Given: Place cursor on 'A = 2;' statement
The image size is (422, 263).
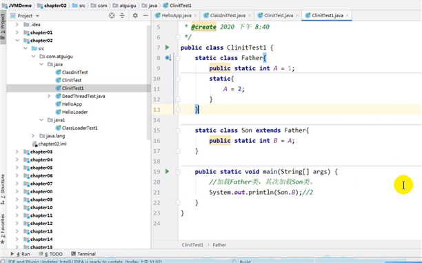Looking at the screenshot, I should coord(234,89).
